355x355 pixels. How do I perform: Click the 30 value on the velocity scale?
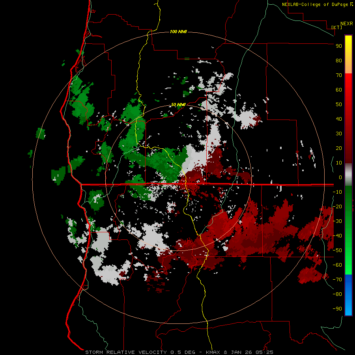pos(339,134)
